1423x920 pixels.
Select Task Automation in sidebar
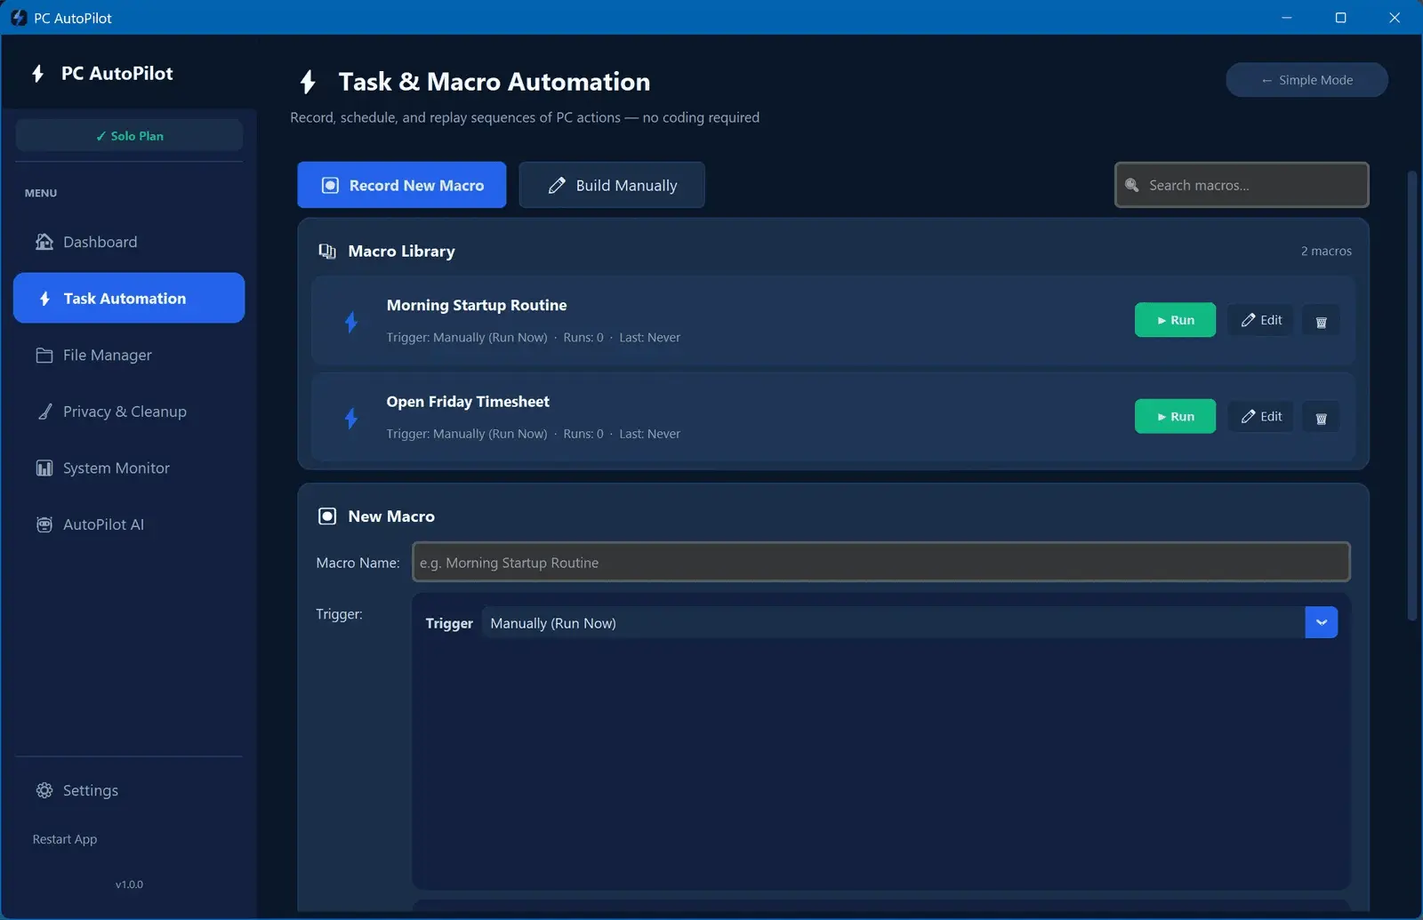click(x=129, y=298)
